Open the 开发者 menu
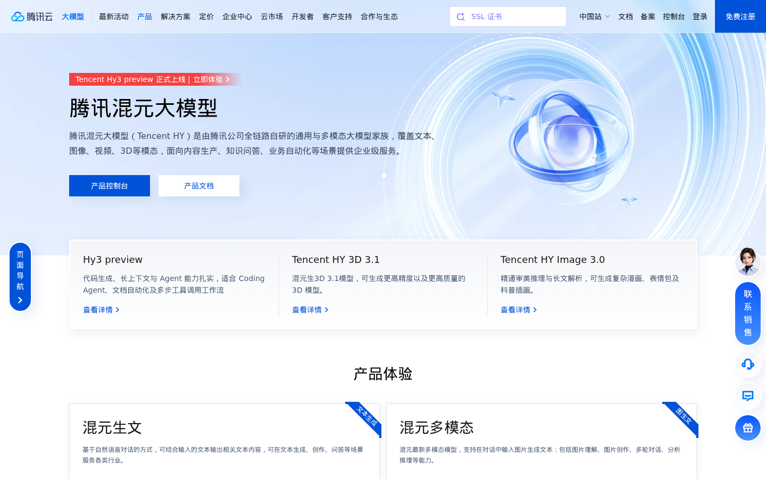This screenshot has height=479, width=766. 303,16
